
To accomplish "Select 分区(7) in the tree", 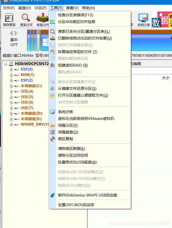I will 27,108.
